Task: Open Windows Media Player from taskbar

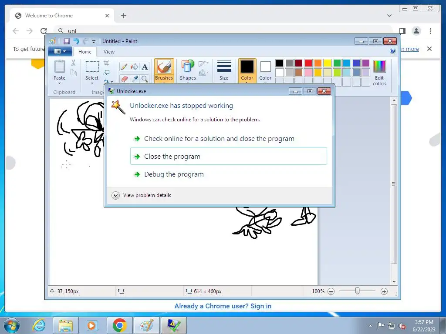Action: pos(92,325)
